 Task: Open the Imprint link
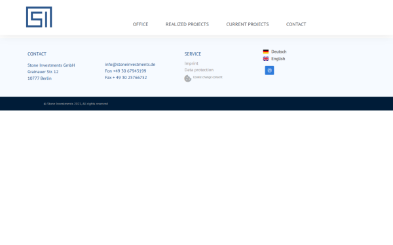[191, 63]
